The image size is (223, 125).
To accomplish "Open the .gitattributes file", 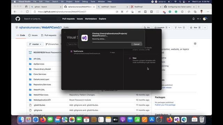I will pyautogui.click(x=39, y=105).
